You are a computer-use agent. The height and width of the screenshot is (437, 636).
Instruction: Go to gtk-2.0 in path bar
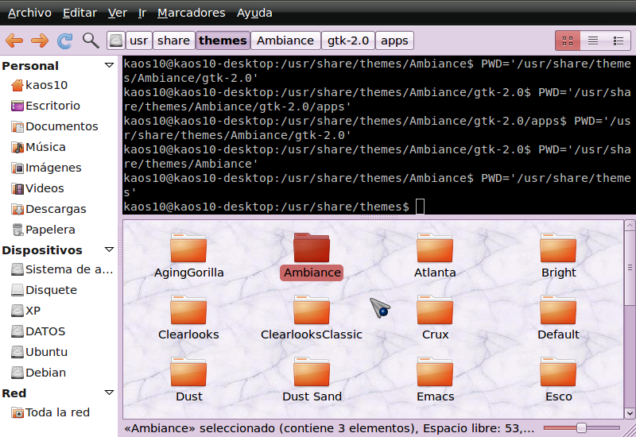349,41
